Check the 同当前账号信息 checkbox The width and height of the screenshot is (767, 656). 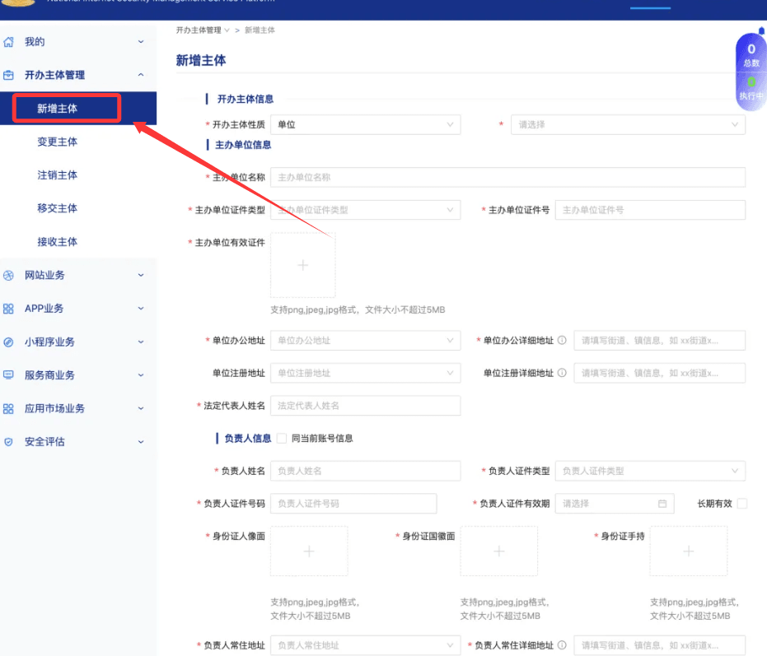pyautogui.click(x=281, y=438)
